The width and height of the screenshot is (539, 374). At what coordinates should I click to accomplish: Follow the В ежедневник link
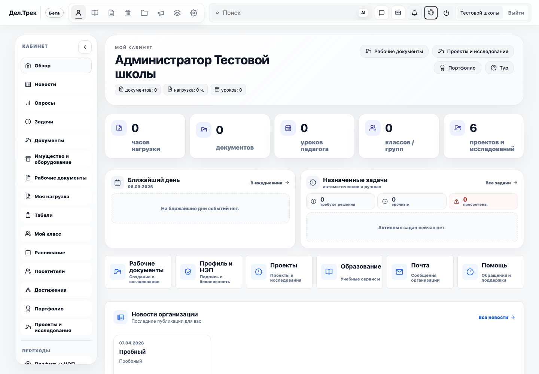[x=270, y=183]
